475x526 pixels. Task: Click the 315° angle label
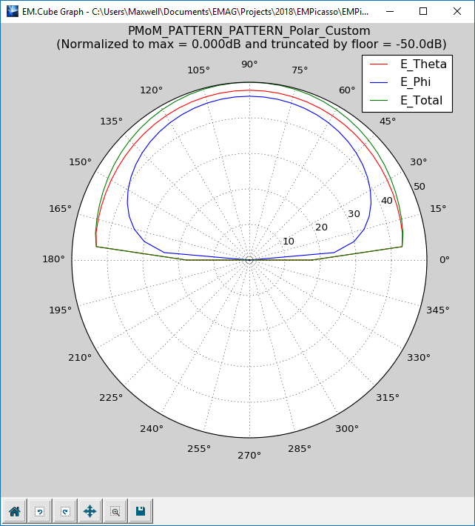388,398
